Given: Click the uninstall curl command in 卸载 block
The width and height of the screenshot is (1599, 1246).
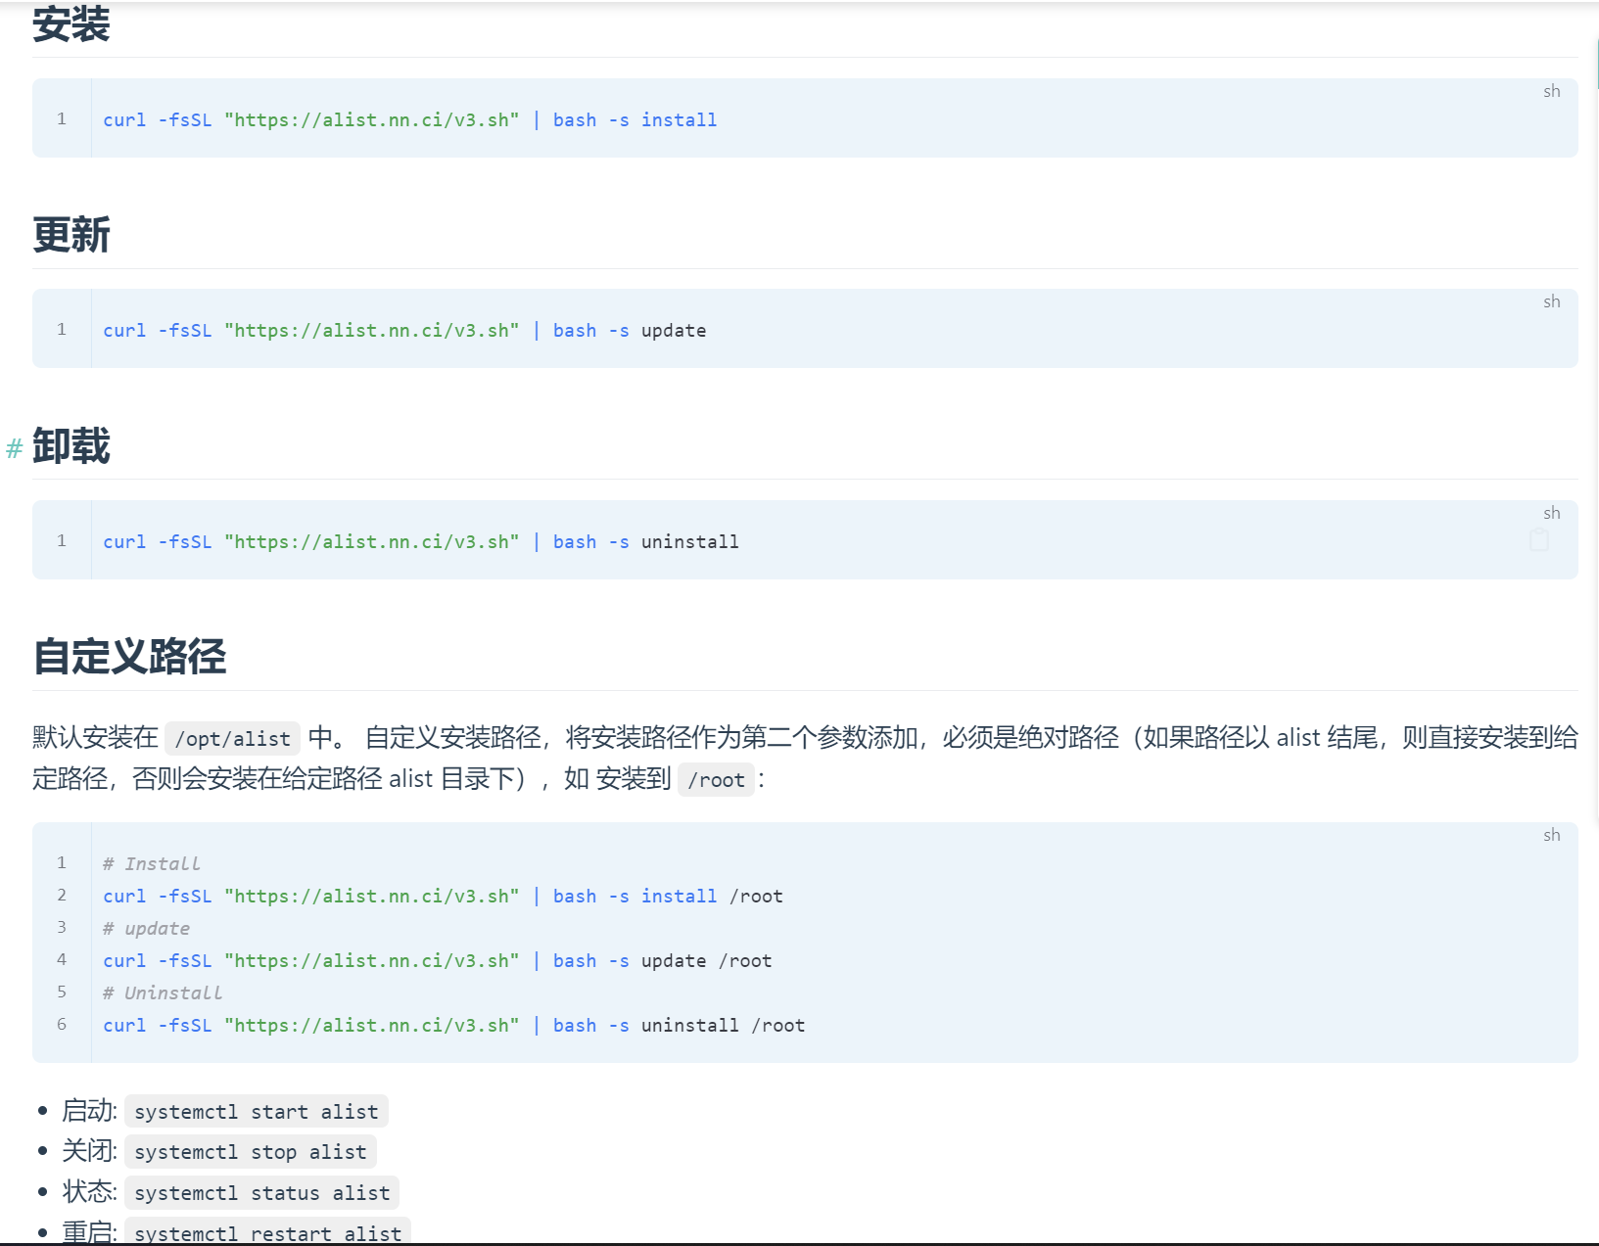Looking at the screenshot, I should tap(420, 542).
